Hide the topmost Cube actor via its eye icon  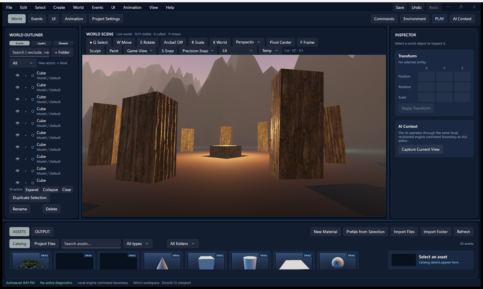pos(17,75)
